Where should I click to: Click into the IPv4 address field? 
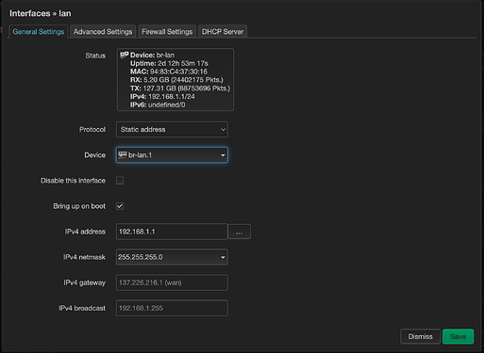172,232
